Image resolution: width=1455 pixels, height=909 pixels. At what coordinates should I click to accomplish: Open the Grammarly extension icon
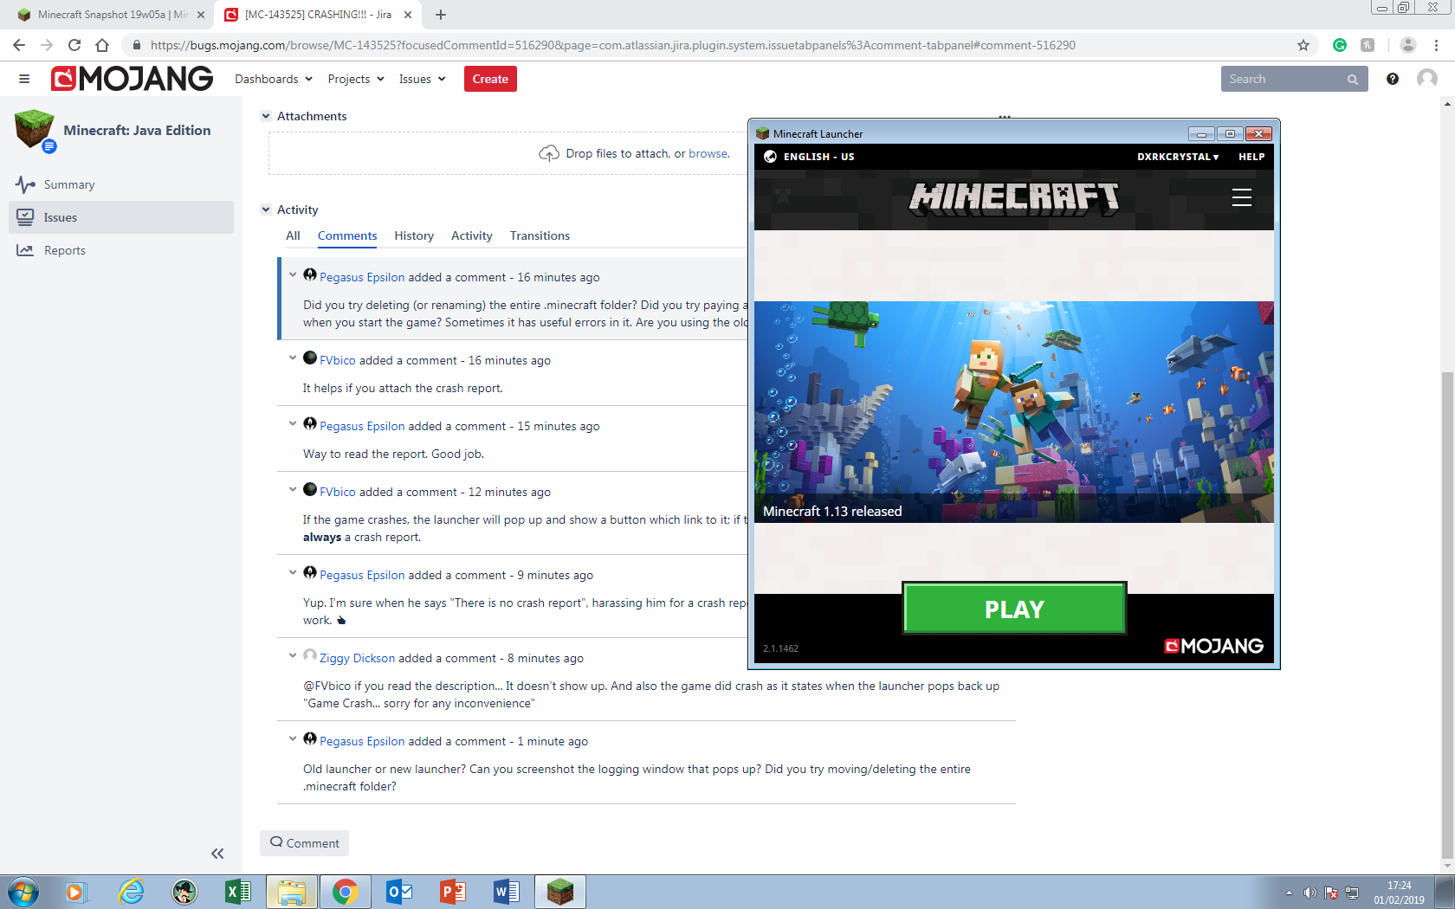pos(1340,45)
